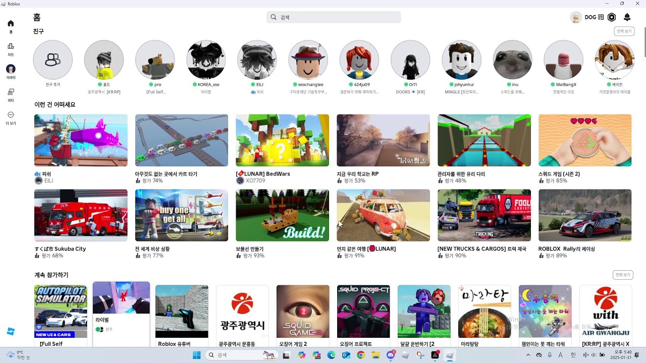The height and width of the screenshot is (363, 646).
Task: Open the Charts (차트) sidebar icon
Action: point(11,46)
